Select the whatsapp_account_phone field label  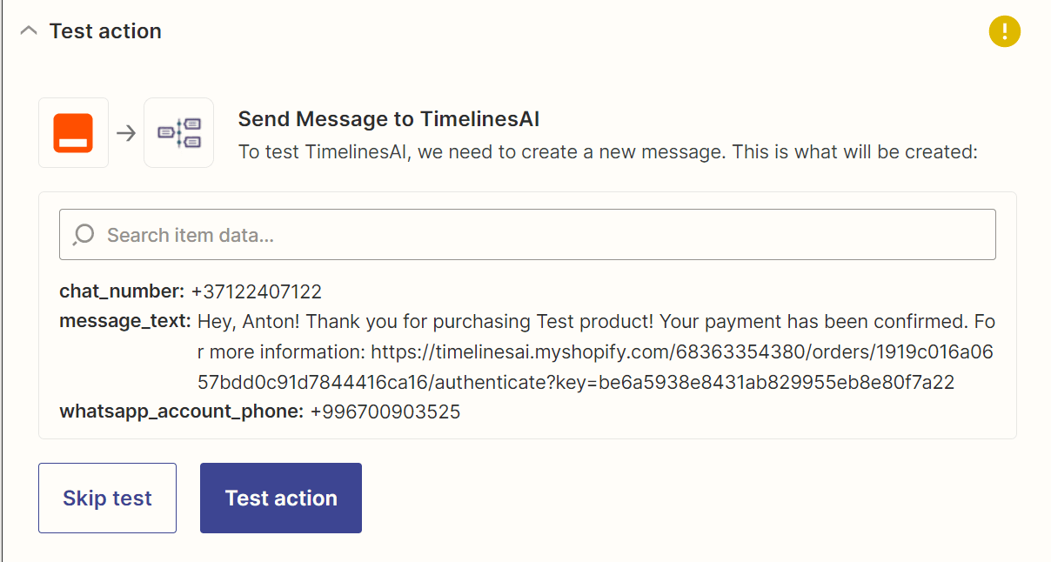181,411
